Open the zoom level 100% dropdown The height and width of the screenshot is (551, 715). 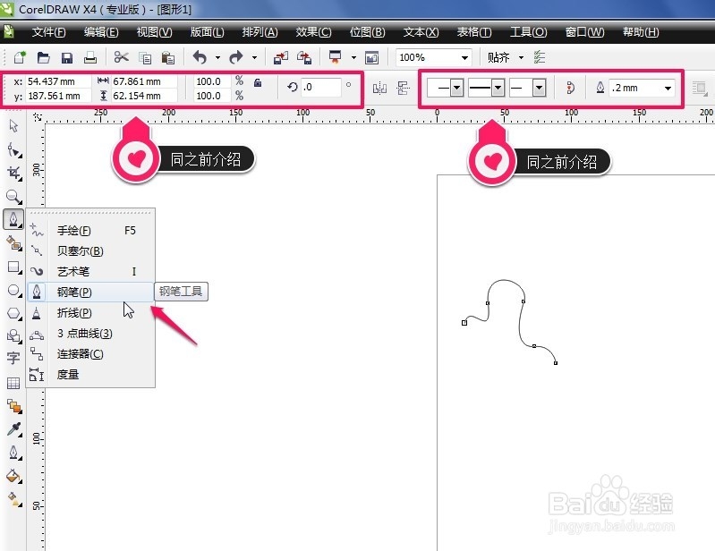(x=464, y=58)
